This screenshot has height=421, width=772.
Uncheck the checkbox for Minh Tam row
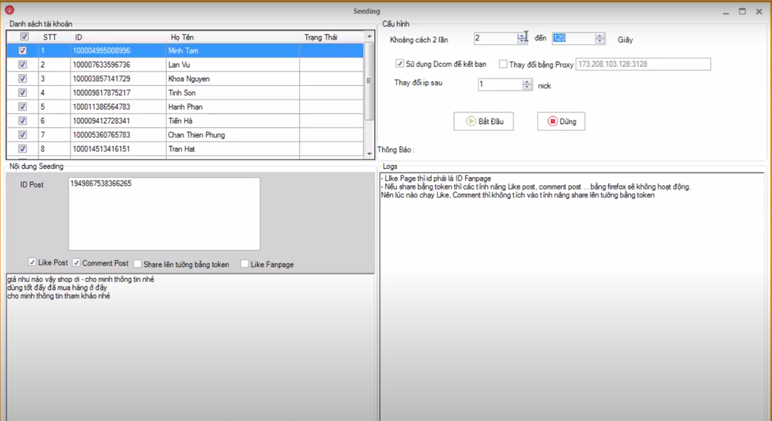pos(23,51)
